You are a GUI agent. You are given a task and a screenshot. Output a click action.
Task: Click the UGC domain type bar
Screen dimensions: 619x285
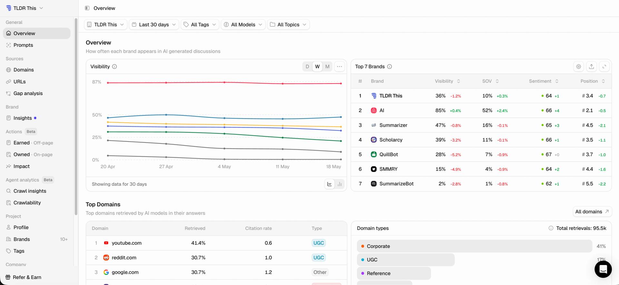coord(406,260)
